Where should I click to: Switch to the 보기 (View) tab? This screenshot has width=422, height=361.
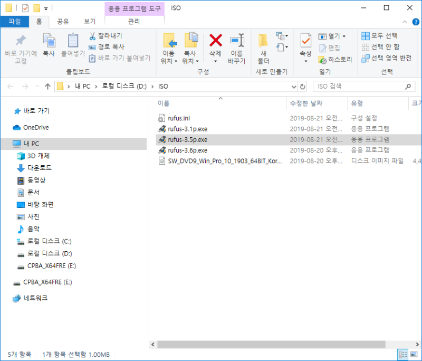[x=90, y=22]
